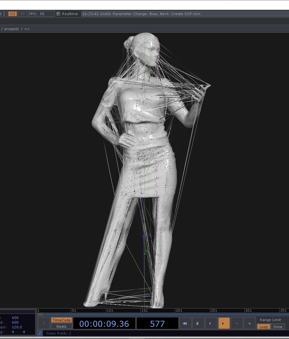
Task: Click project1 in the path bar
Action: click(12, 29)
